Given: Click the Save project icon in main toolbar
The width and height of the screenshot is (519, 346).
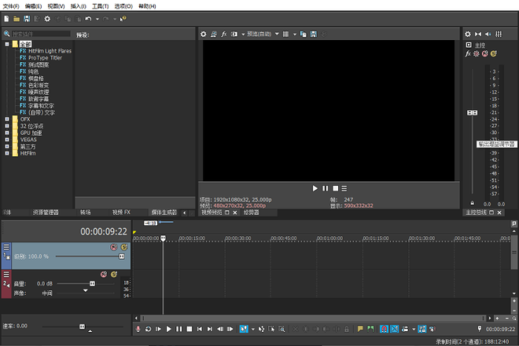Looking at the screenshot, I should click(27, 18).
